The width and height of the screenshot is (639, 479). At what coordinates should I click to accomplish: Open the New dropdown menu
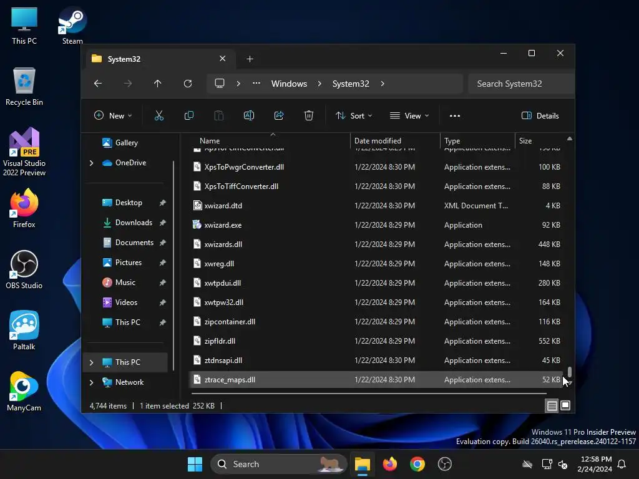click(x=114, y=115)
